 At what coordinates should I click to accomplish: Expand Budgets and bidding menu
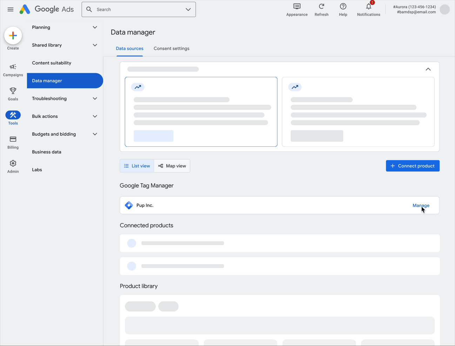65,134
